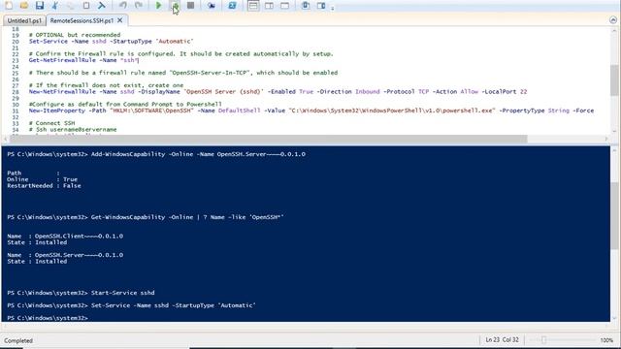
Task: Cut selected text with scissors icon
Action: [55, 5]
